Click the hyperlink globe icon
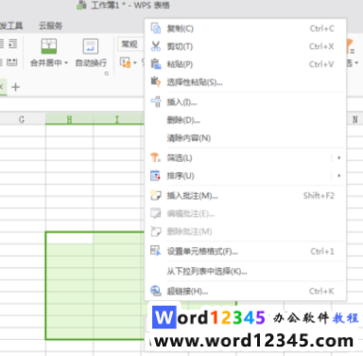Viewport: 363px width, 356px height. (x=156, y=291)
